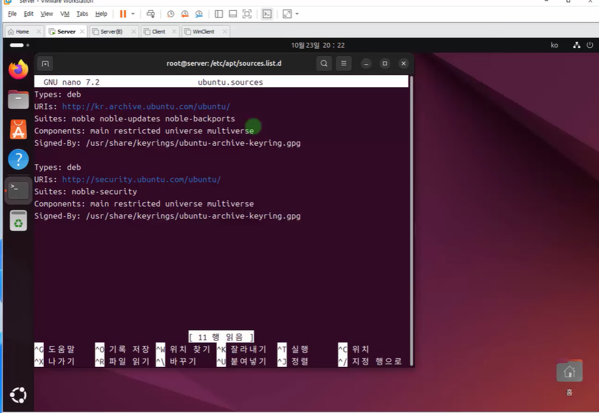Click the ^K 잘라내기 shortcut label
The width and height of the screenshot is (599, 413).
coord(241,349)
